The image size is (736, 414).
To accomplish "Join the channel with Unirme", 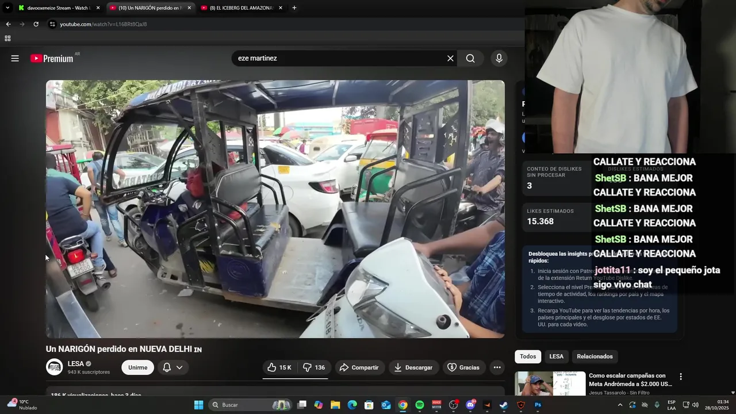I will coord(137,367).
